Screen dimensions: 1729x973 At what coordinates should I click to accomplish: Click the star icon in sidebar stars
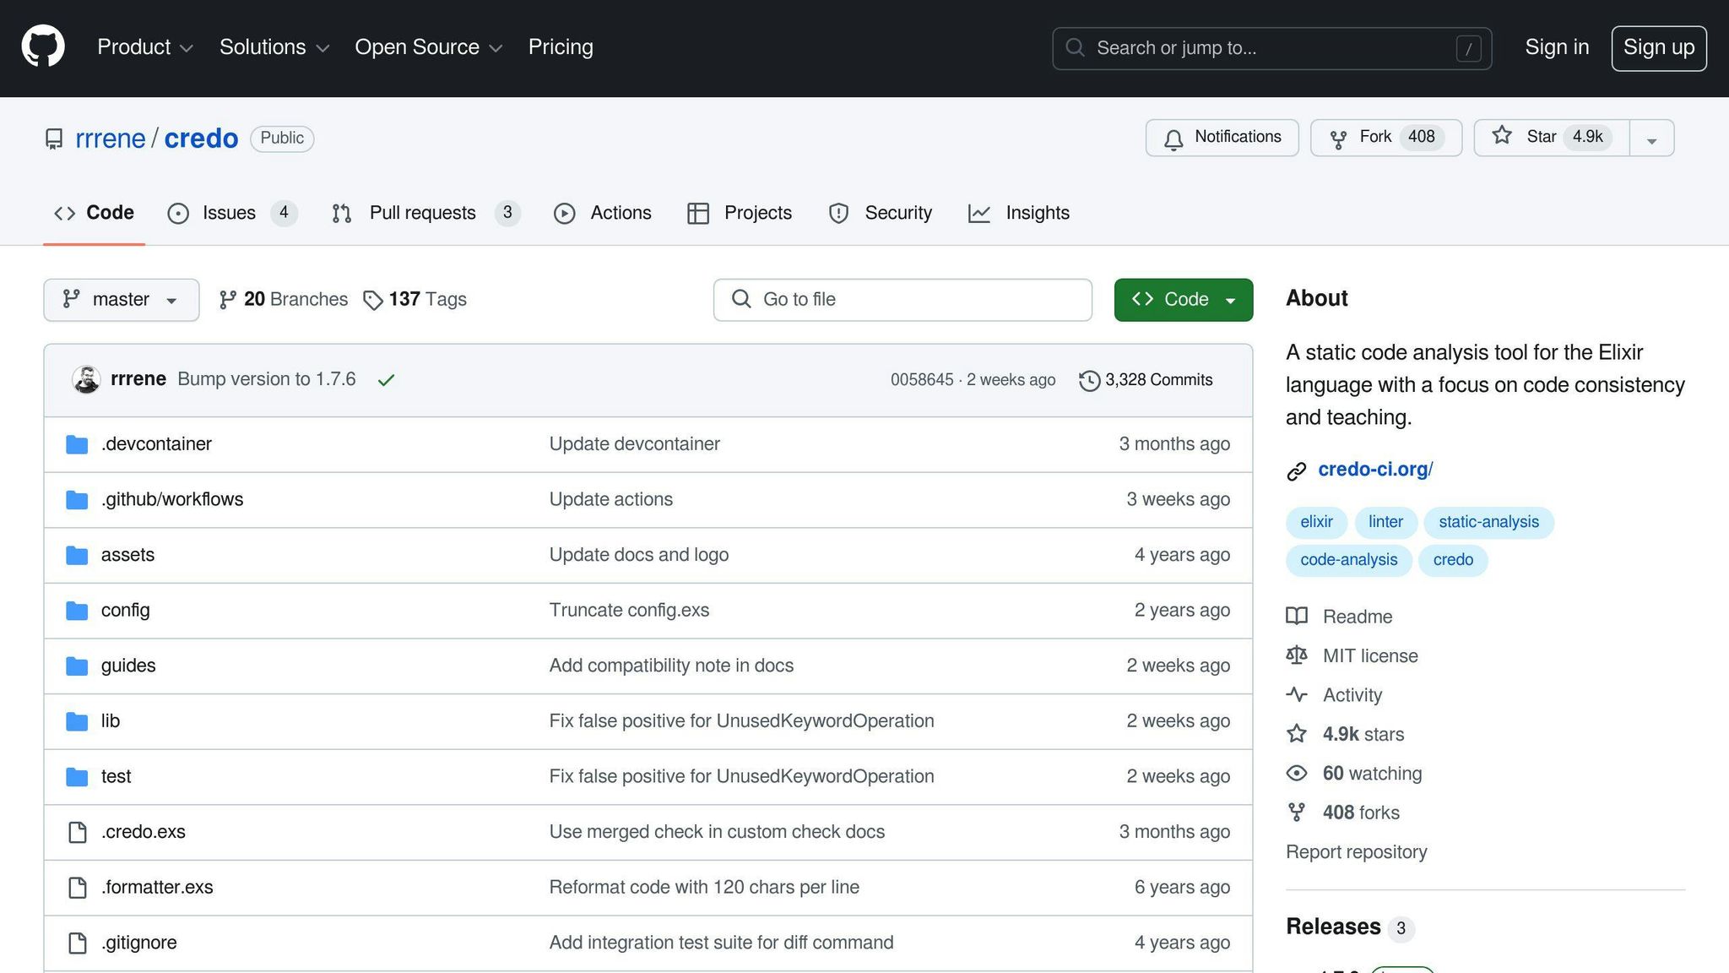(1296, 734)
